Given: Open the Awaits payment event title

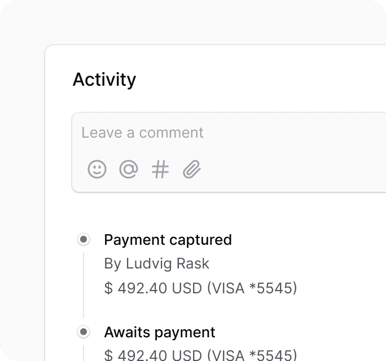Looking at the screenshot, I should point(160,332).
